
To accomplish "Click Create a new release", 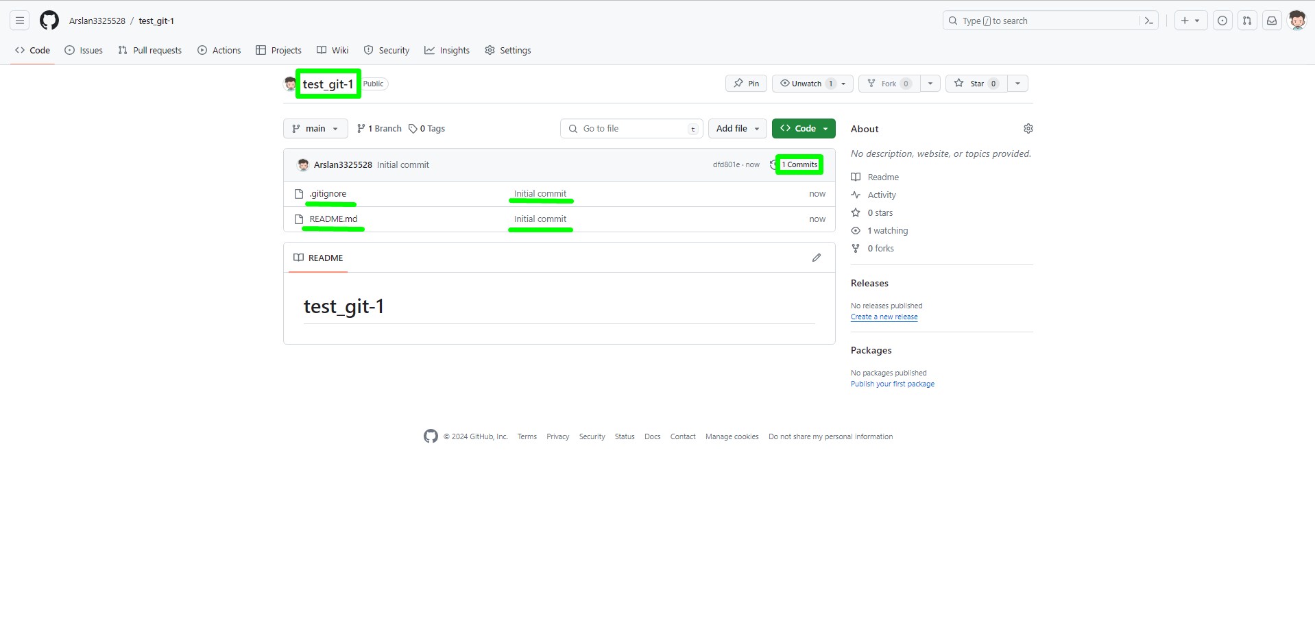I will (x=884, y=317).
